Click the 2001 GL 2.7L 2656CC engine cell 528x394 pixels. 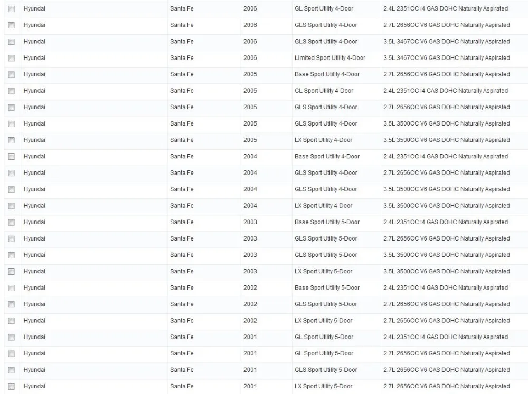(454, 353)
